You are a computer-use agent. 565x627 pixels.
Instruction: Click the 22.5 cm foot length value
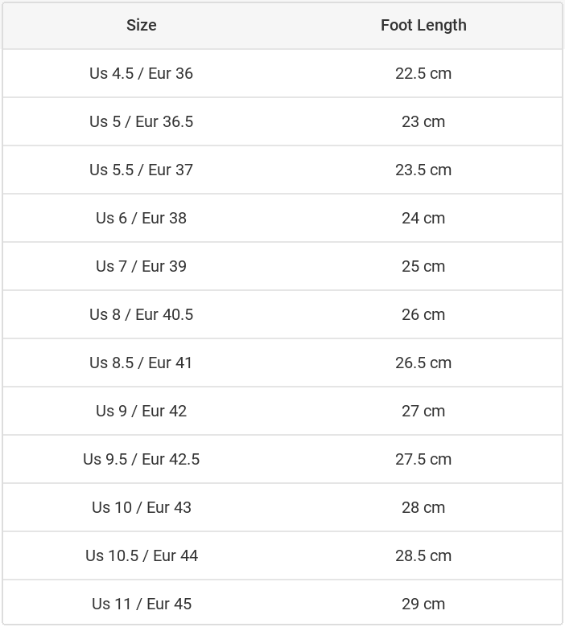[423, 73]
